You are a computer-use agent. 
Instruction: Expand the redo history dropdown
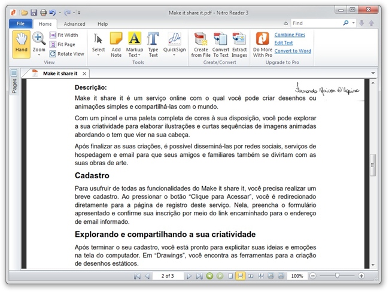pyautogui.click(x=74, y=13)
